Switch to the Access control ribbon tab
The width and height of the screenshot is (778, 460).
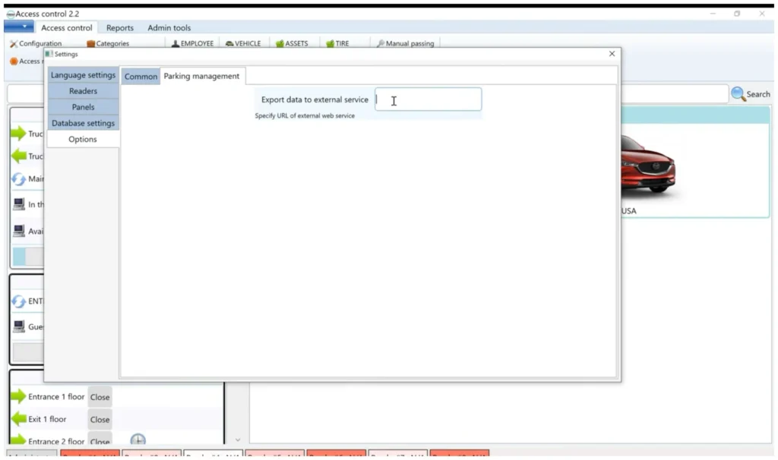[x=67, y=28]
